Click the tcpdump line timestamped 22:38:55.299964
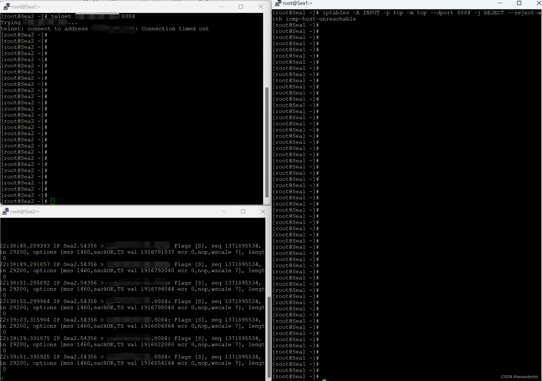The width and height of the screenshot is (542, 381). 130,301
